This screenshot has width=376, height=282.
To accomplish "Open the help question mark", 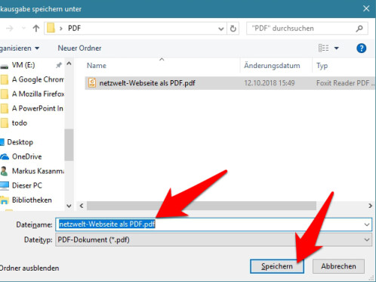I will pos(361,48).
